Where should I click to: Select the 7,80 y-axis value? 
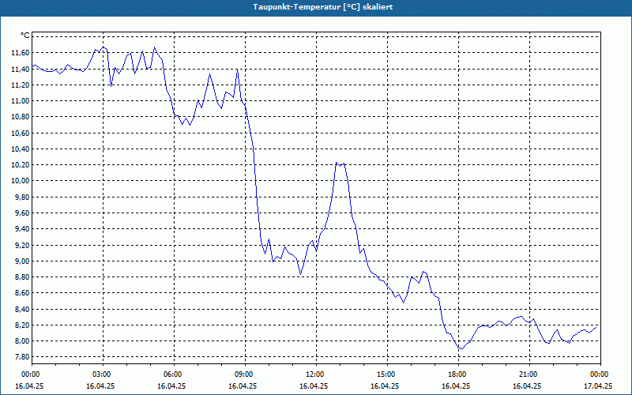pyautogui.click(x=23, y=357)
